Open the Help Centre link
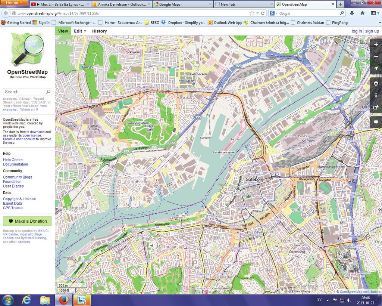Screen dimensions: 382x306 click(13, 160)
